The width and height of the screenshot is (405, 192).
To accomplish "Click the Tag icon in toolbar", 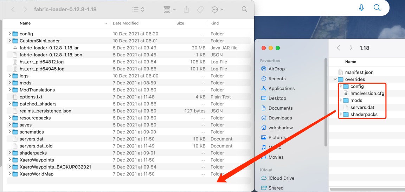I will (x=200, y=9).
